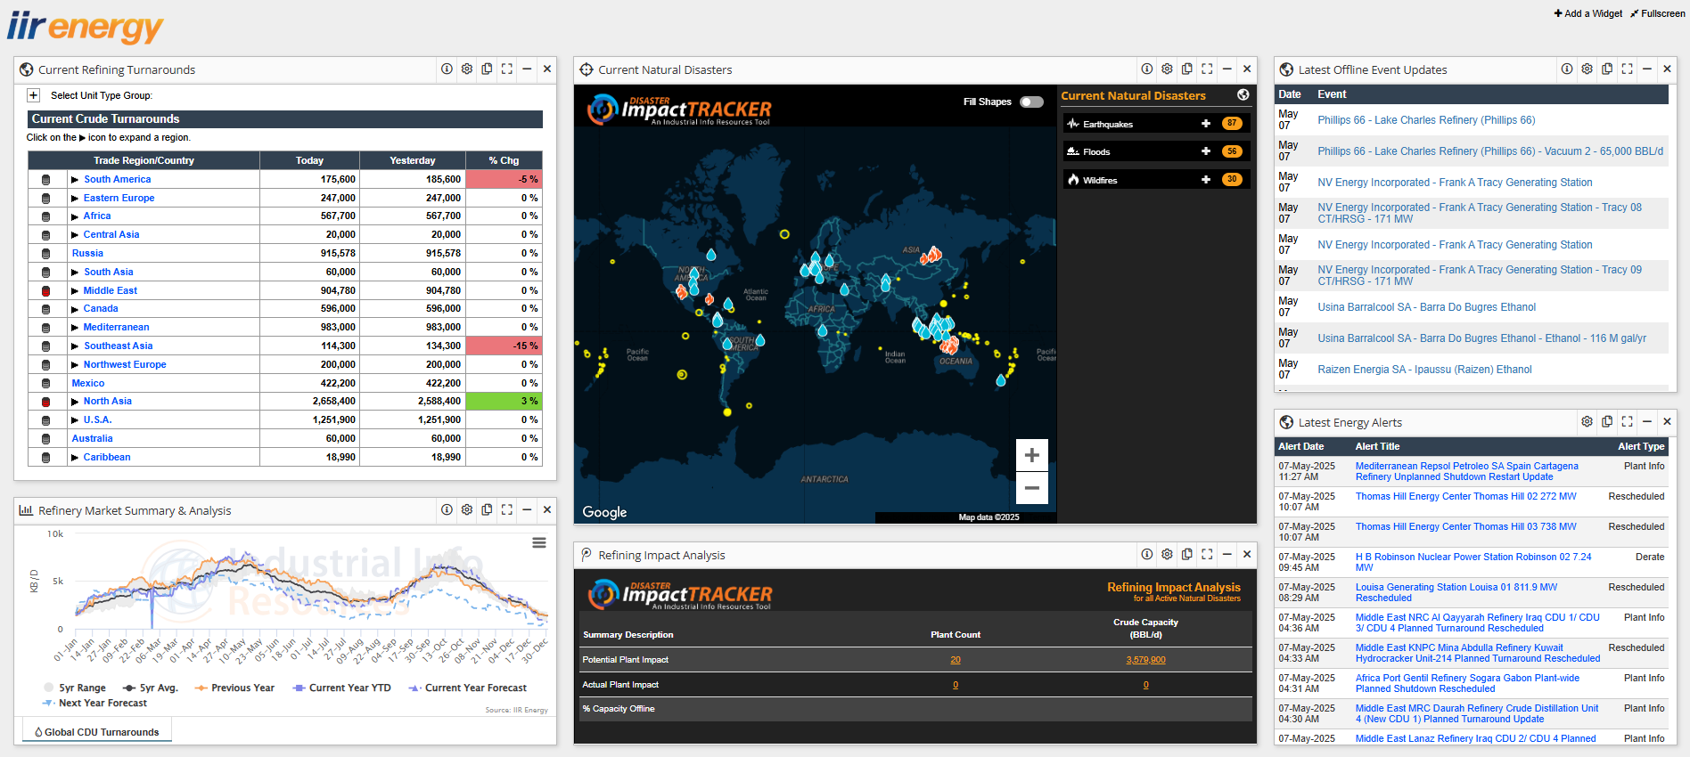Expand the Earthquakes disaster category

click(1206, 124)
